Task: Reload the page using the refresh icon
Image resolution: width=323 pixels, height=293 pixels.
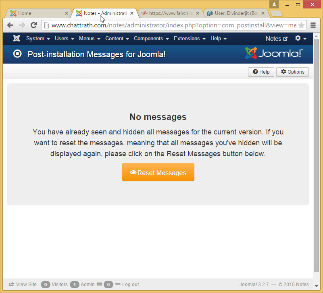Action: [34, 25]
